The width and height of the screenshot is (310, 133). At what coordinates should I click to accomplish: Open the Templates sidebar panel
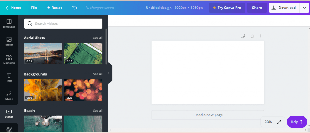[x=9, y=24]
